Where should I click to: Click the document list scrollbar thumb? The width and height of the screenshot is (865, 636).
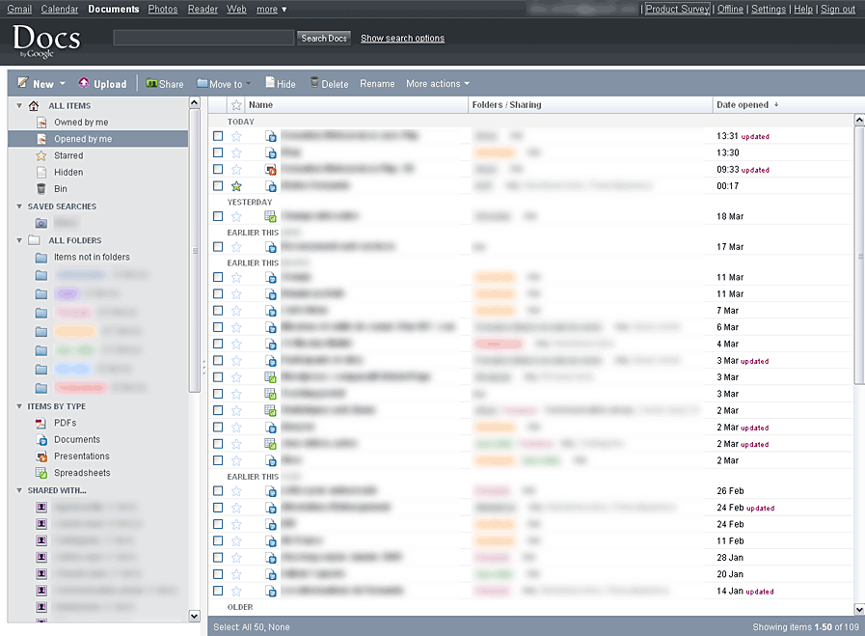[x=859, y=255]
